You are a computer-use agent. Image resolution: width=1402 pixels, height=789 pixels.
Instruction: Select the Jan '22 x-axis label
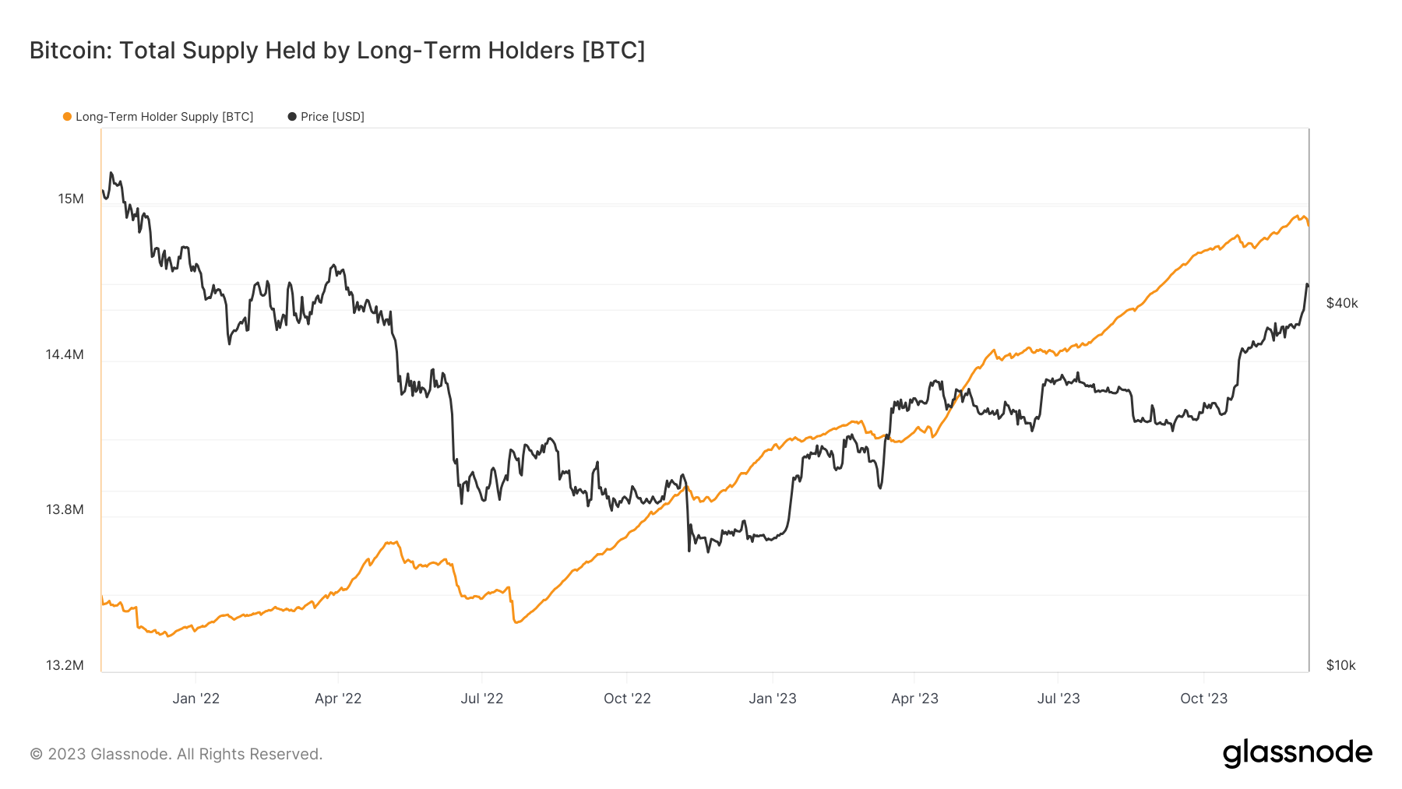click(x=196, y=699)
